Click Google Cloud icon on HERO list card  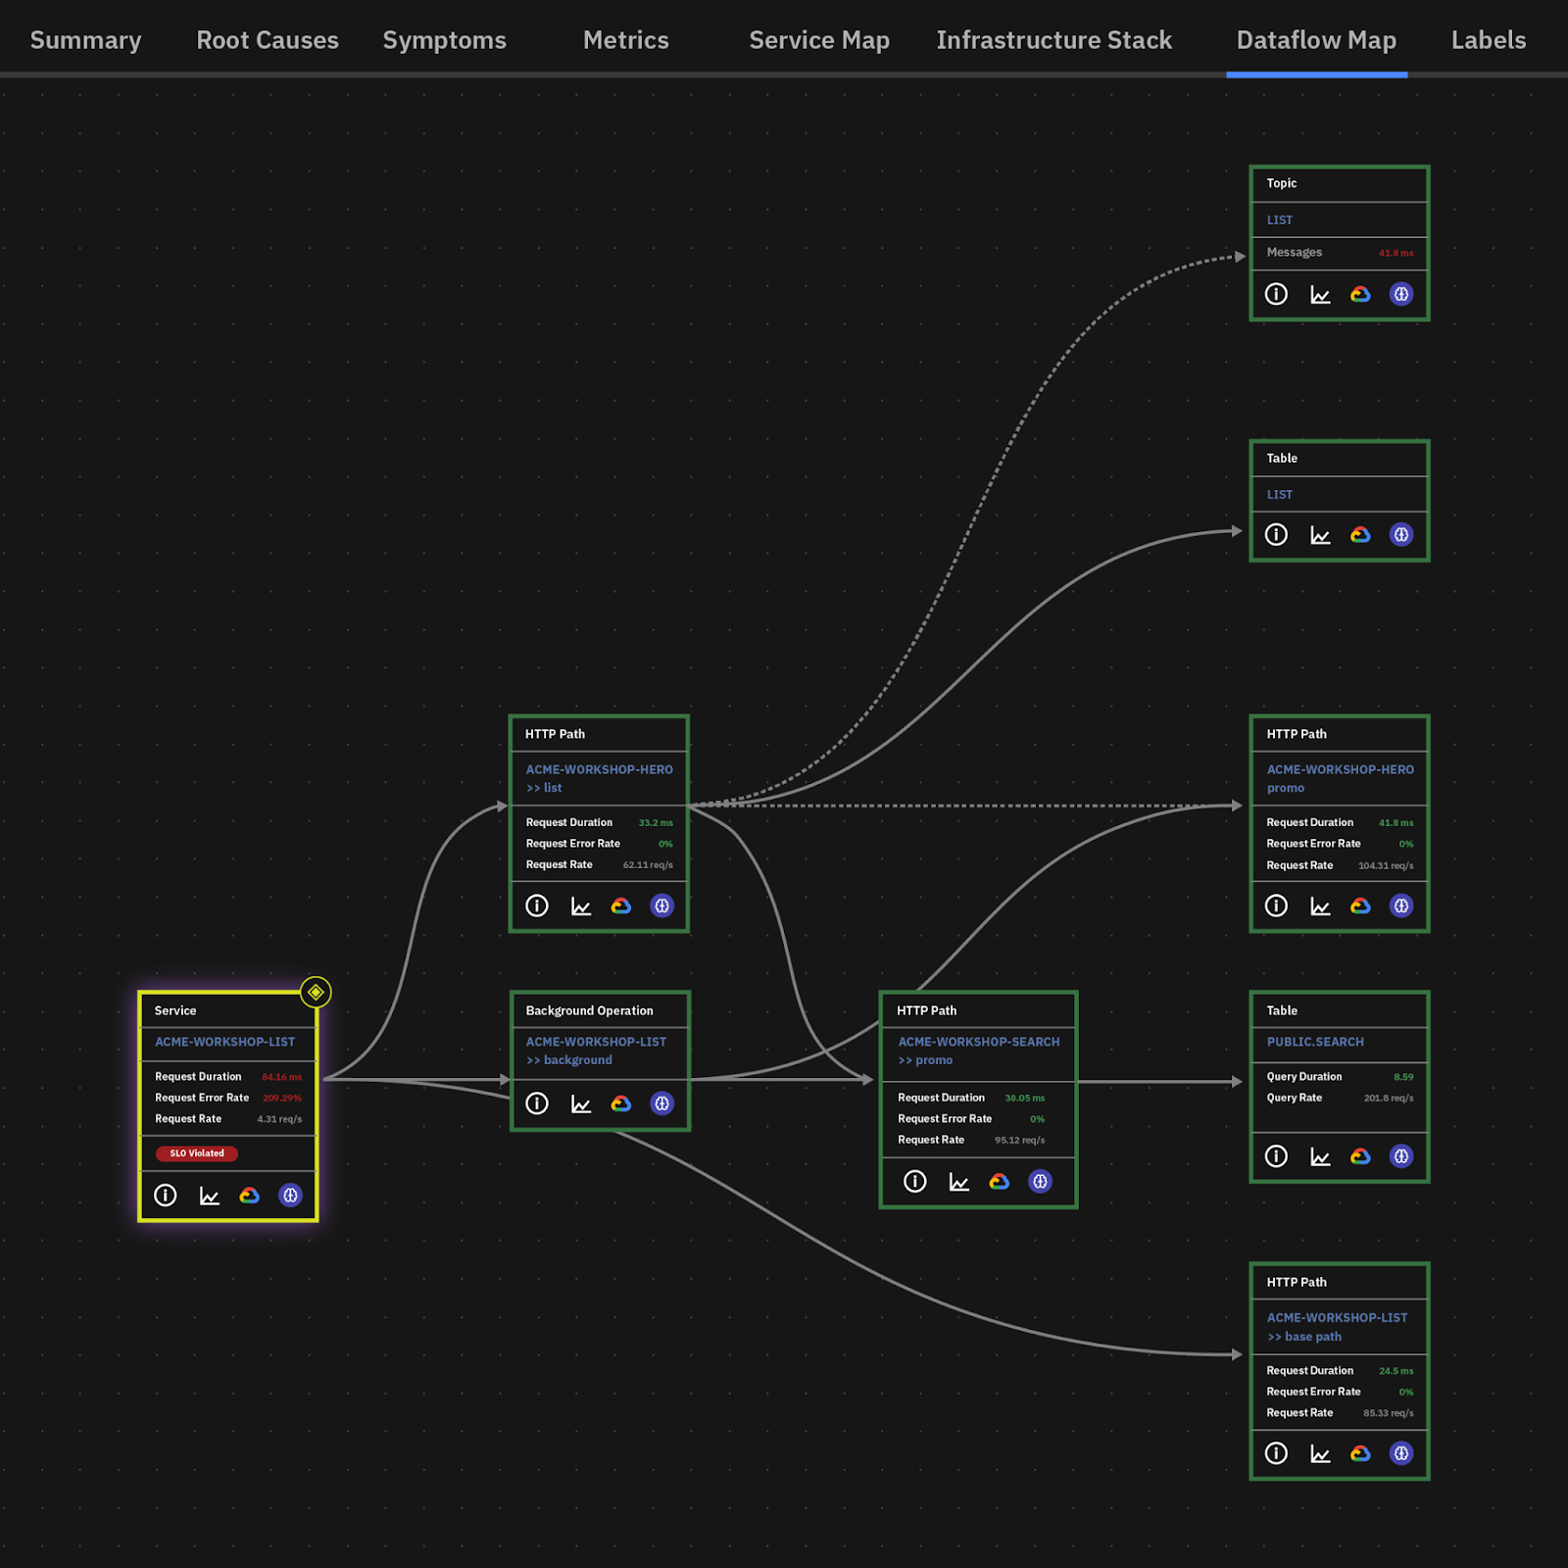coord(621,906)
